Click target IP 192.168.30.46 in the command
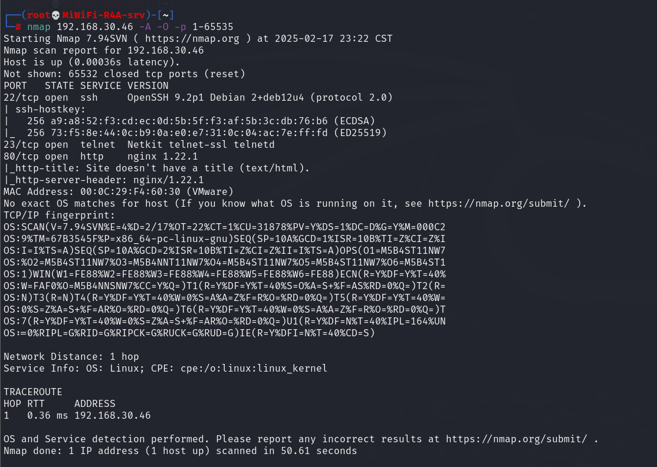Screen dimensions: 657x467 95,27
